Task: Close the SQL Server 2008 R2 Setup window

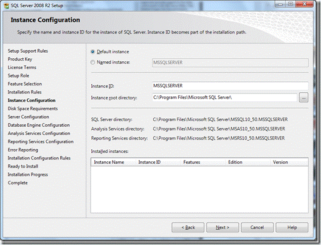Action: [x=305, y=4]
